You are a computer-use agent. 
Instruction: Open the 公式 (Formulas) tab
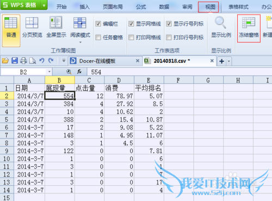click(x=141, y=7)
